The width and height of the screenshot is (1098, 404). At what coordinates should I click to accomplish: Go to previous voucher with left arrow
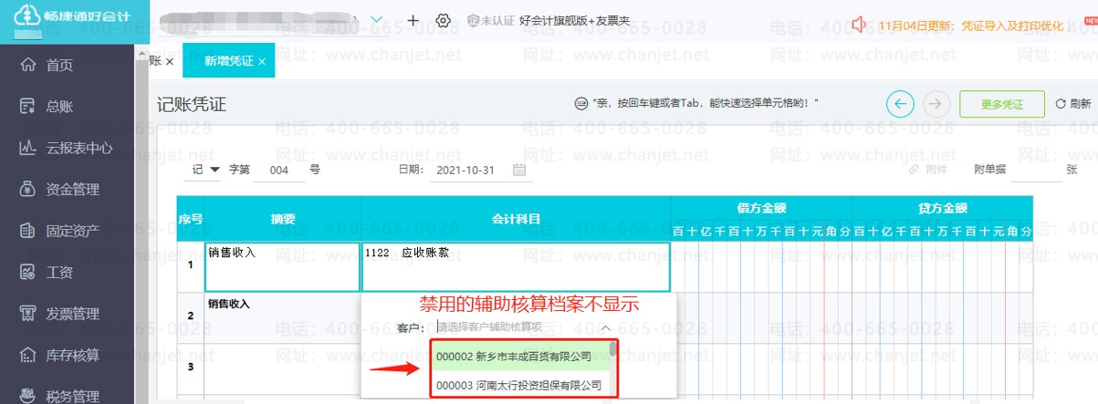point(900,104)
